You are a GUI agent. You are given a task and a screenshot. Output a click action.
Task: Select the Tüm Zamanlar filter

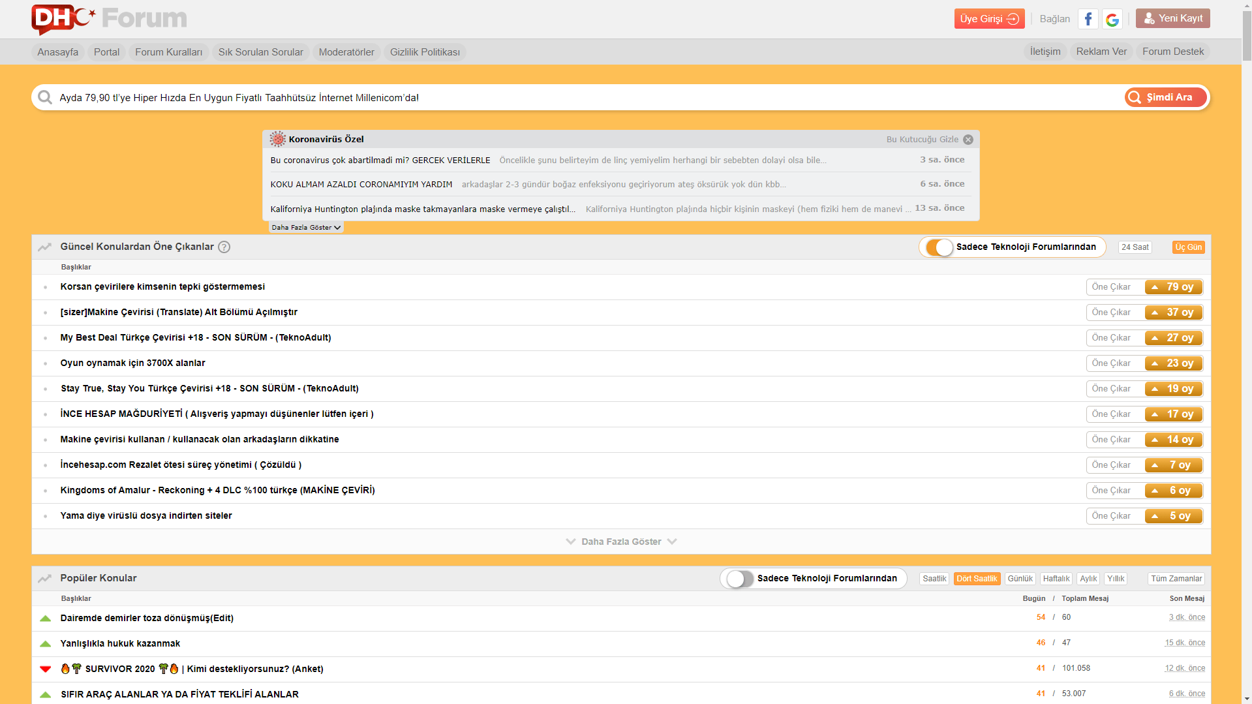1176,579
